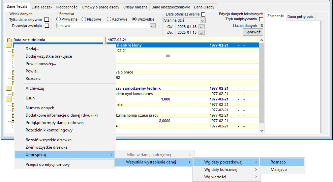Screen dimensions: 333x182
Task: Select the Powiel... menu item
Action: click(33, 71)
